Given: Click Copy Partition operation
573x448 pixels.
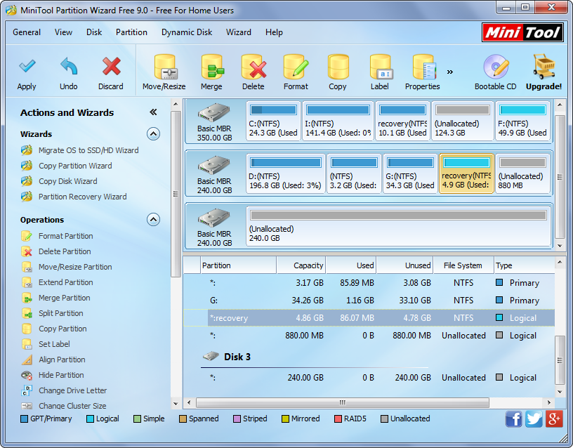Looking at the screenshot, I should [54, 329].
